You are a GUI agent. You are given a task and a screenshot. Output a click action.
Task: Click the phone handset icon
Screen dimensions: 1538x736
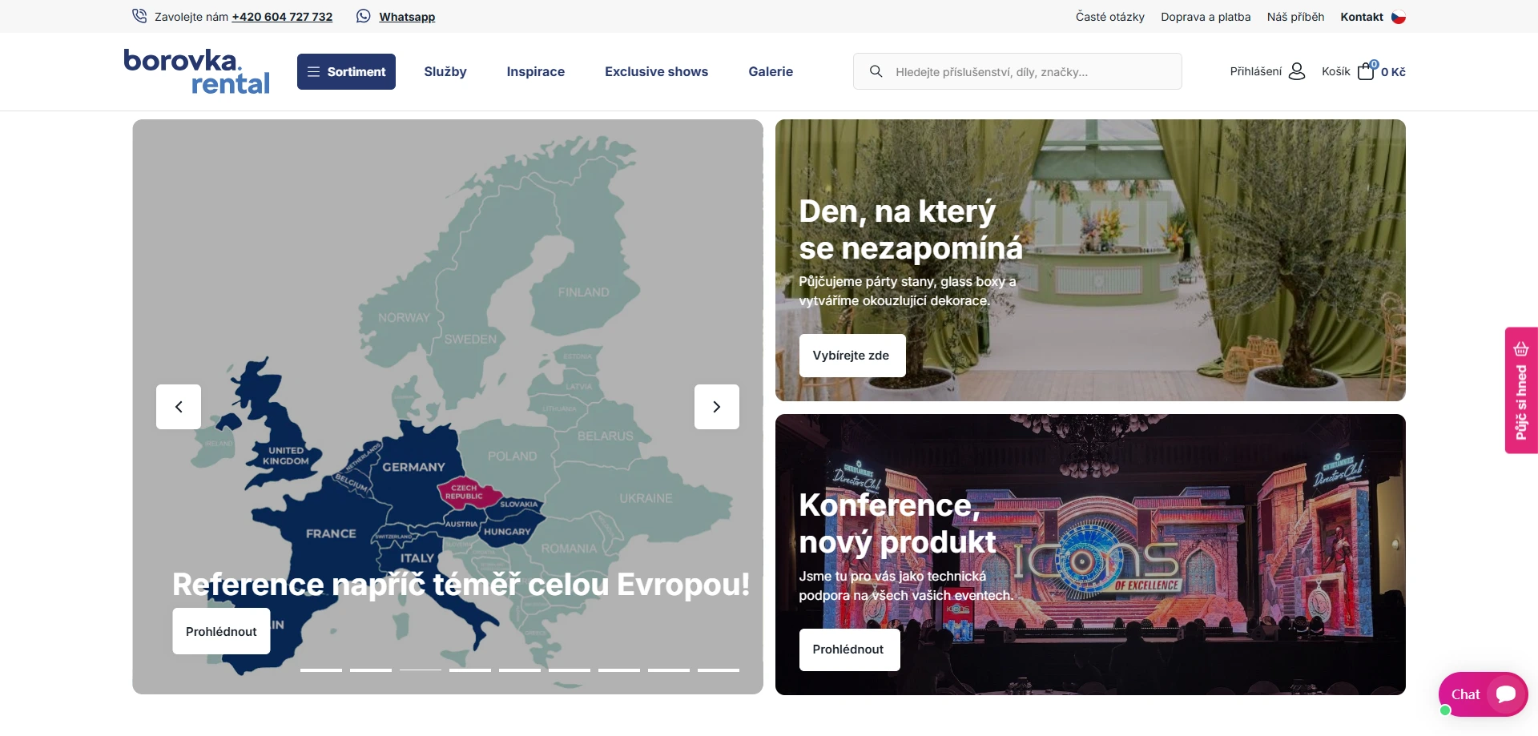click(139, 16)
